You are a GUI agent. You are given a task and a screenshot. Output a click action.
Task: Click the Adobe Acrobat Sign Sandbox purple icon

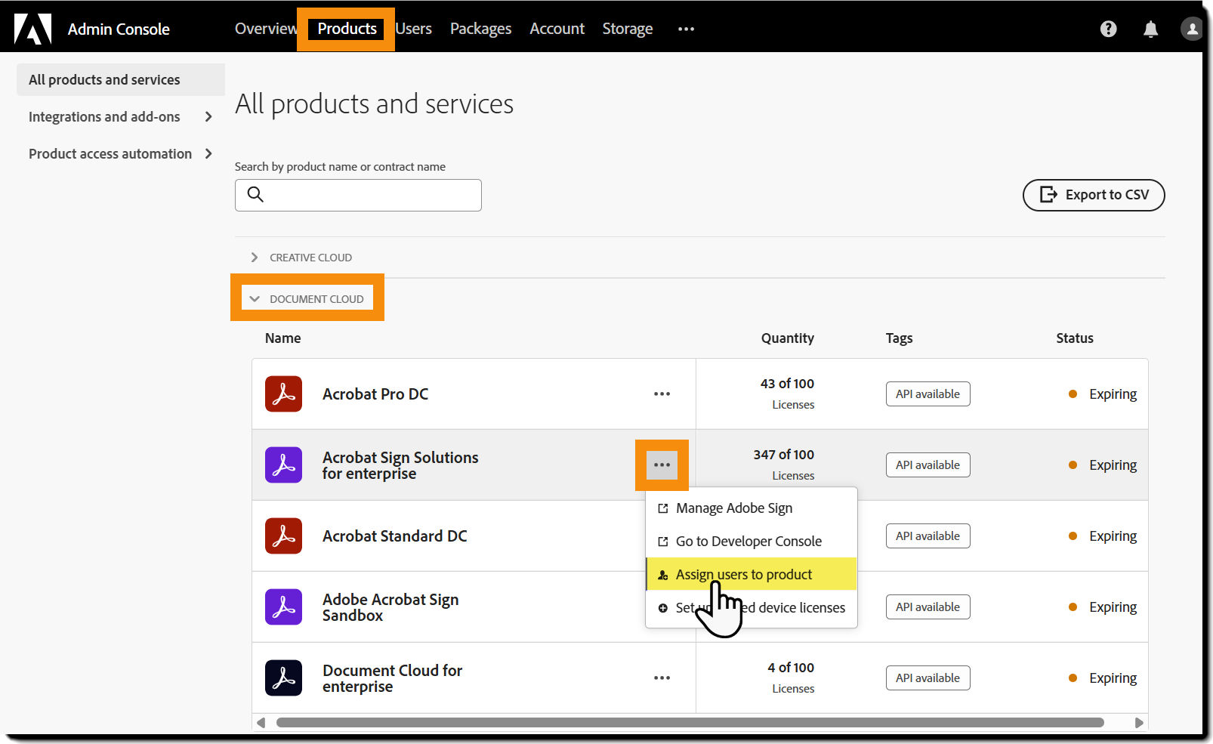(283, 607)
